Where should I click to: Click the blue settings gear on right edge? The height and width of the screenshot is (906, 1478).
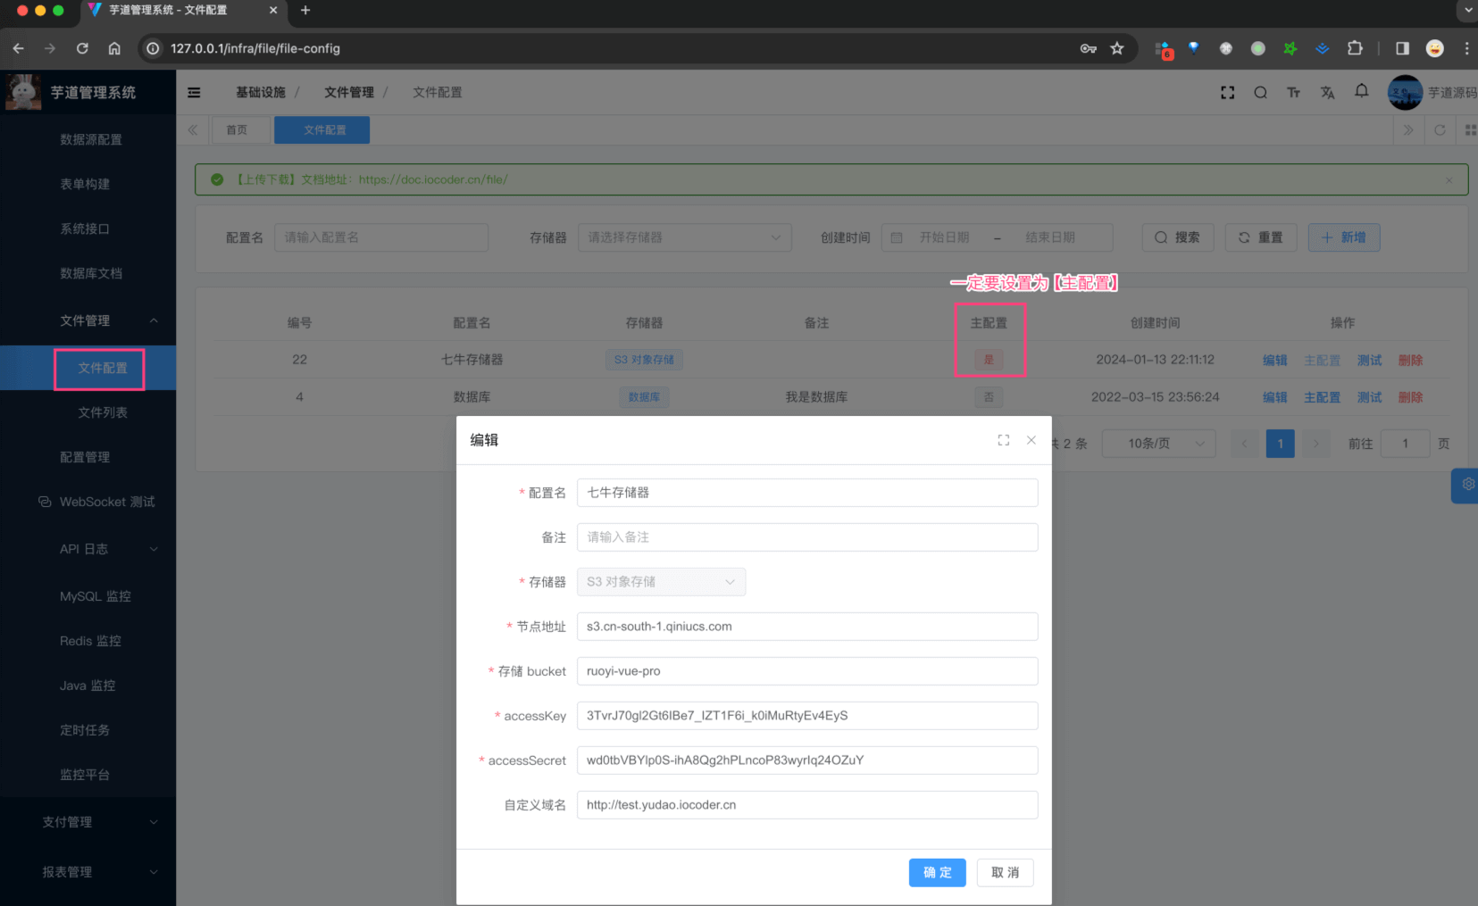pos(1467,485)
